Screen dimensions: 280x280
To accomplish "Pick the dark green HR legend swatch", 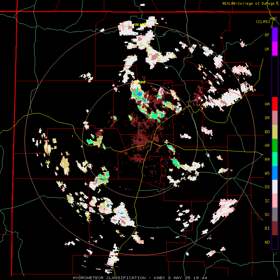I will click(275, 146).
